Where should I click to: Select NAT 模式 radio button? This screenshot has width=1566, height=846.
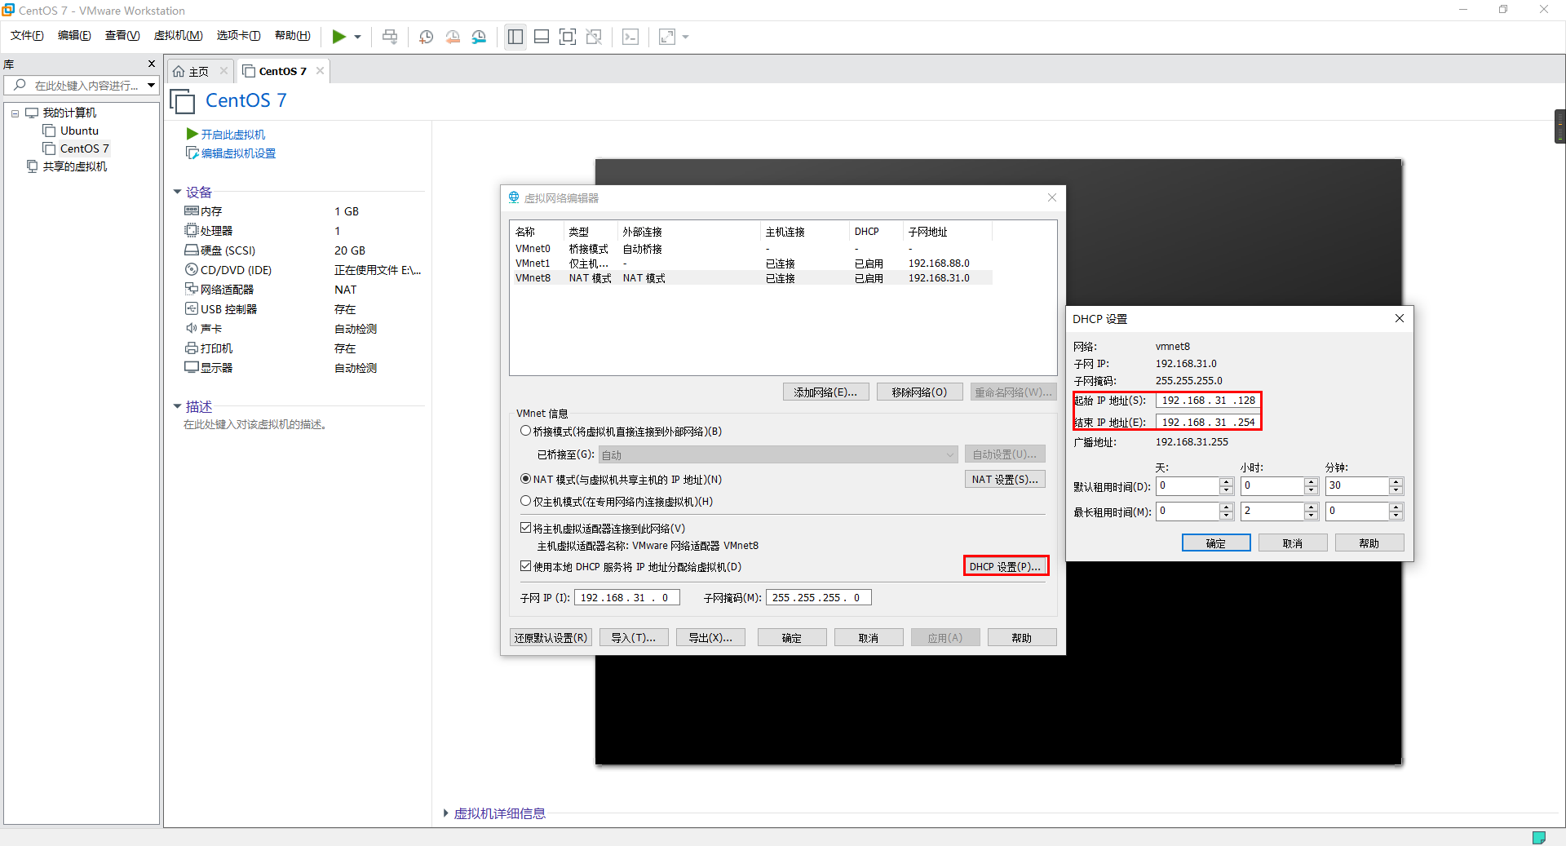click(526, 479)
